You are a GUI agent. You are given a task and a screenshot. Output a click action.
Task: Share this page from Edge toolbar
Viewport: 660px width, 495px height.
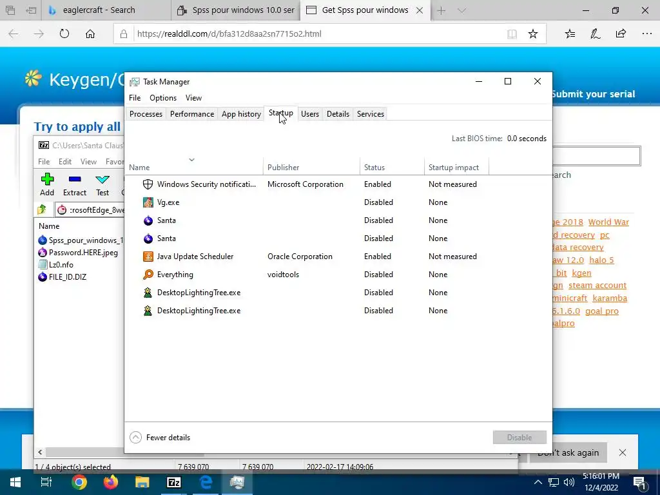coord(621,34)
